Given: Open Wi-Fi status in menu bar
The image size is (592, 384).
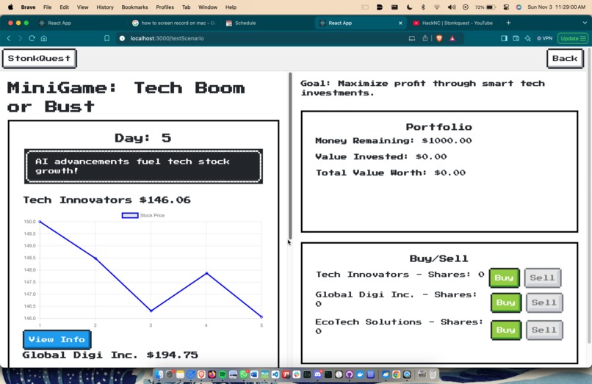Looking at the screenshot, I should pos(437,7).
